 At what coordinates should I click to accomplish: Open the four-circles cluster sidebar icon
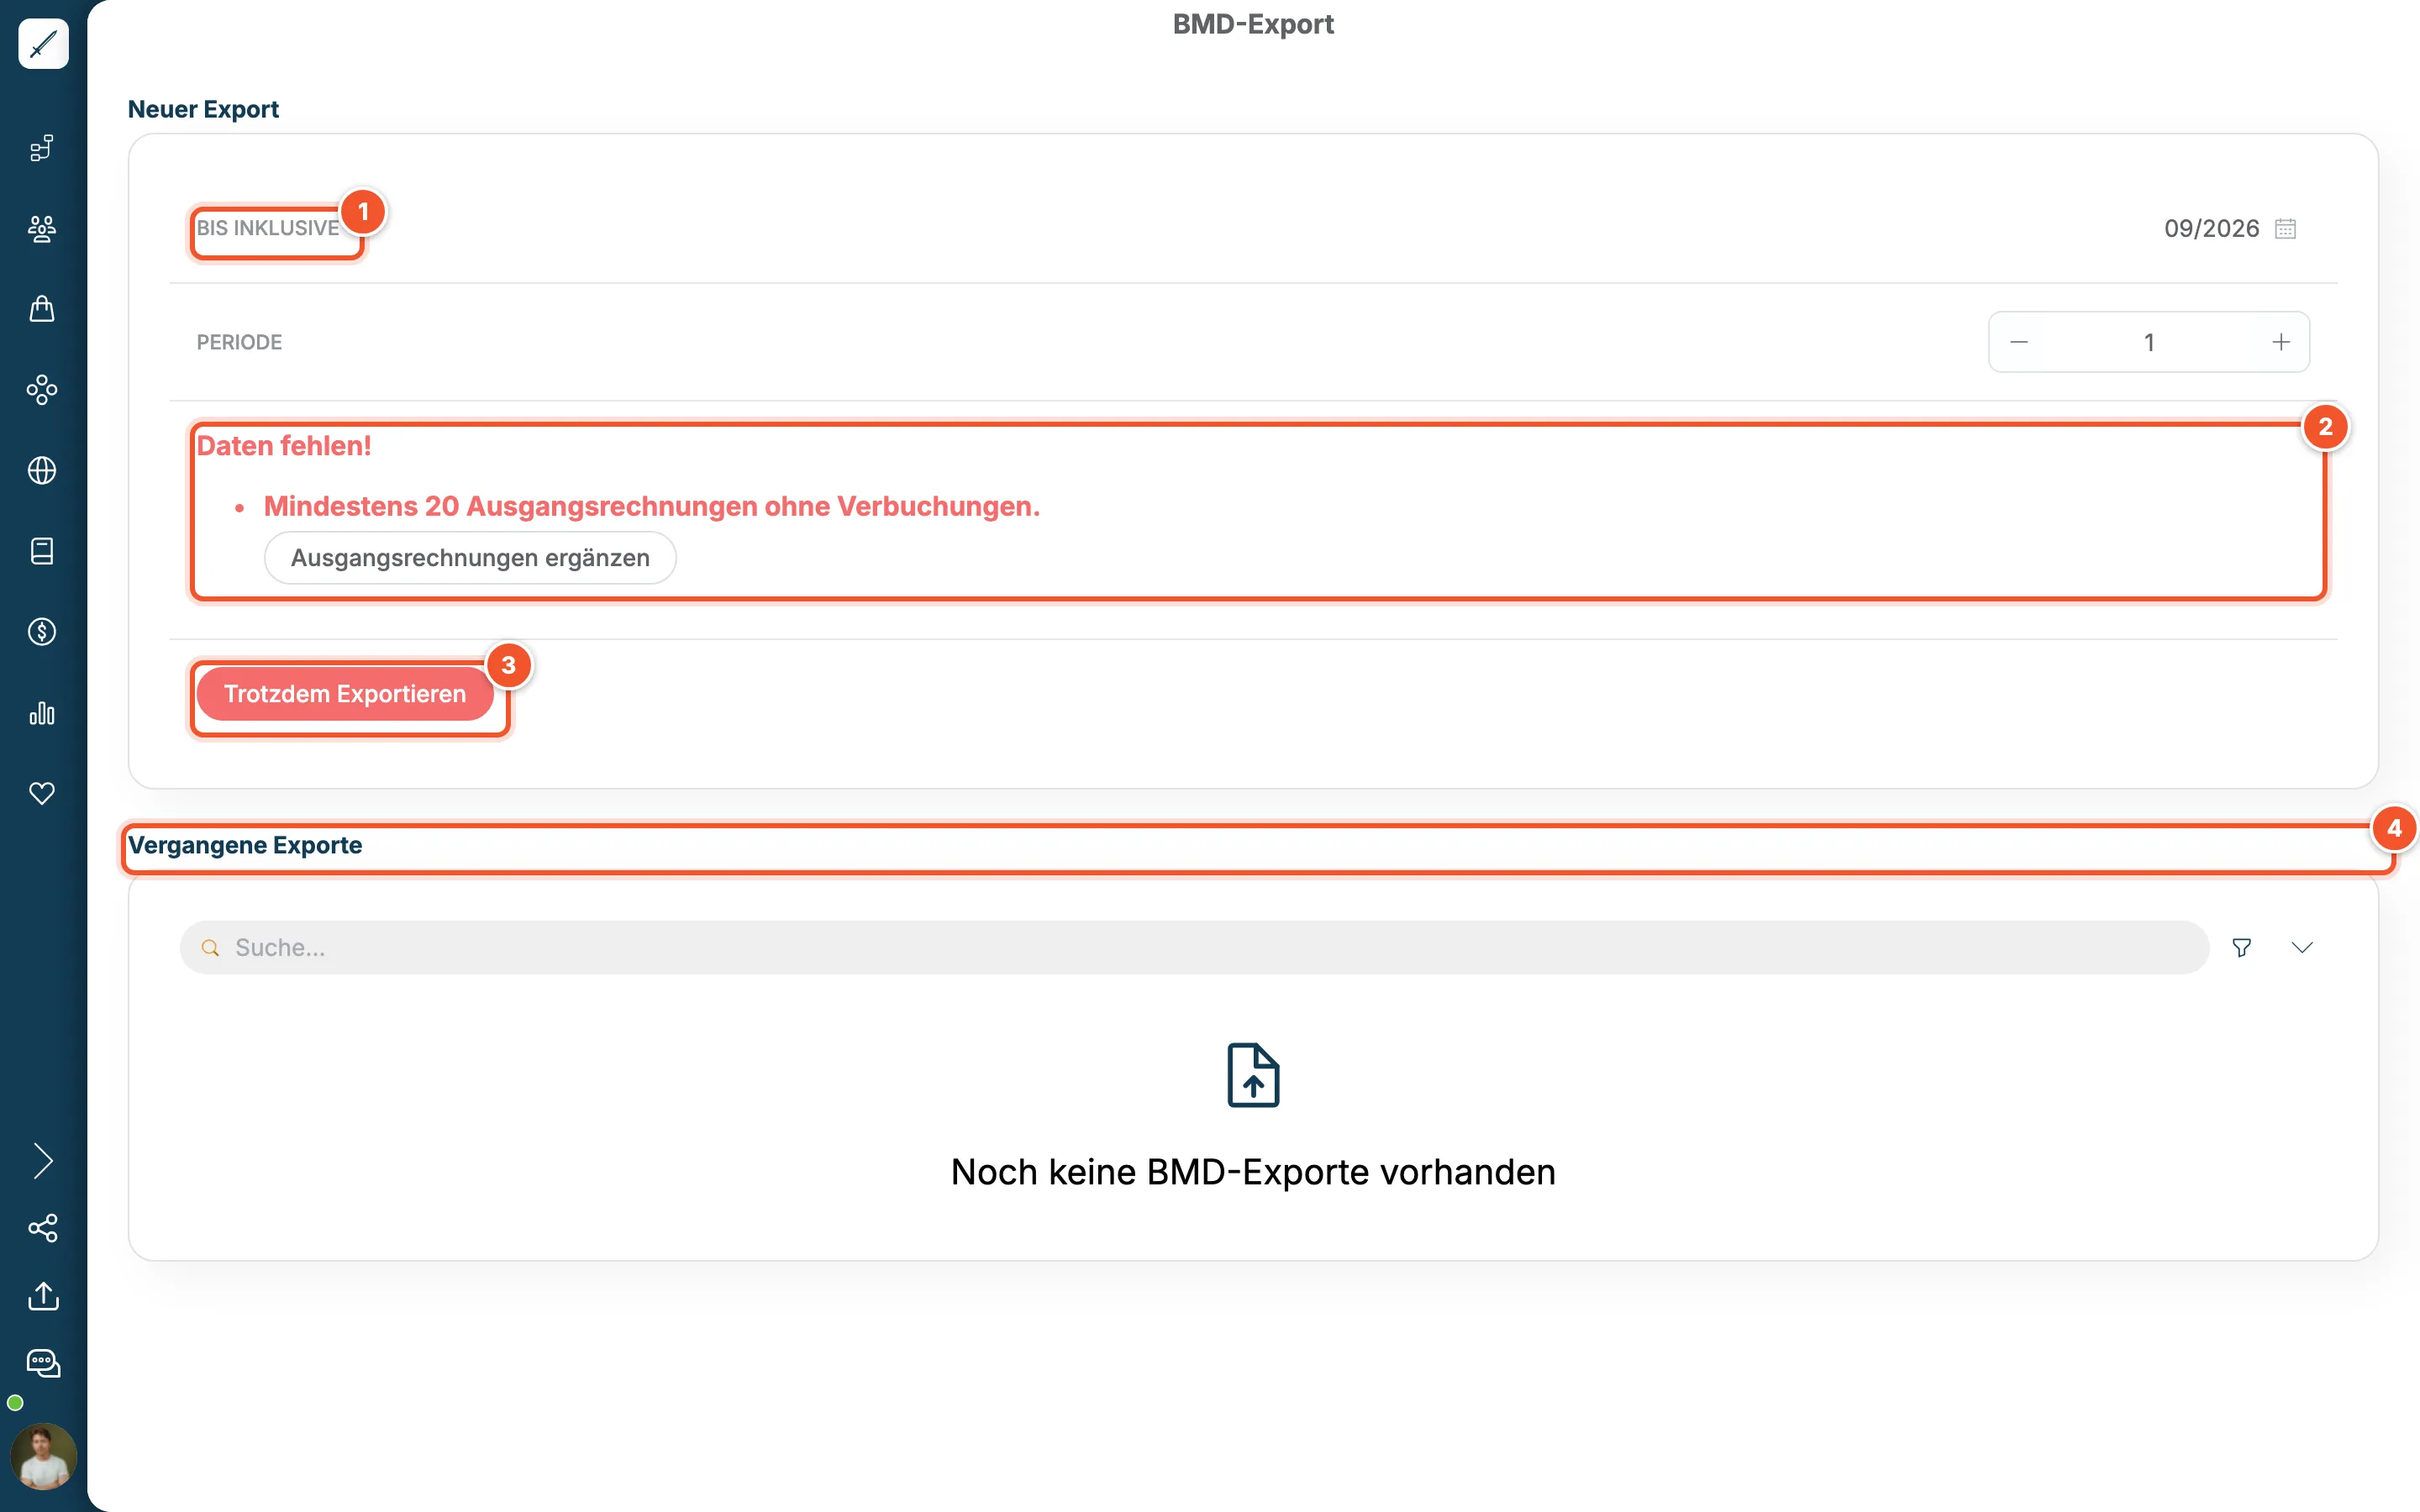click(x=42, y=390)
